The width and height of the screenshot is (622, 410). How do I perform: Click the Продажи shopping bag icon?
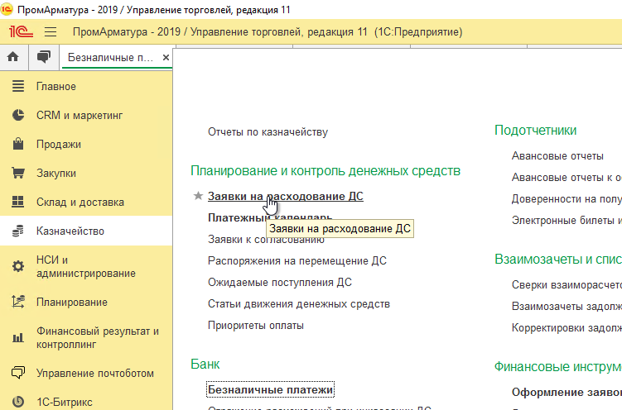tap(18, 144)
